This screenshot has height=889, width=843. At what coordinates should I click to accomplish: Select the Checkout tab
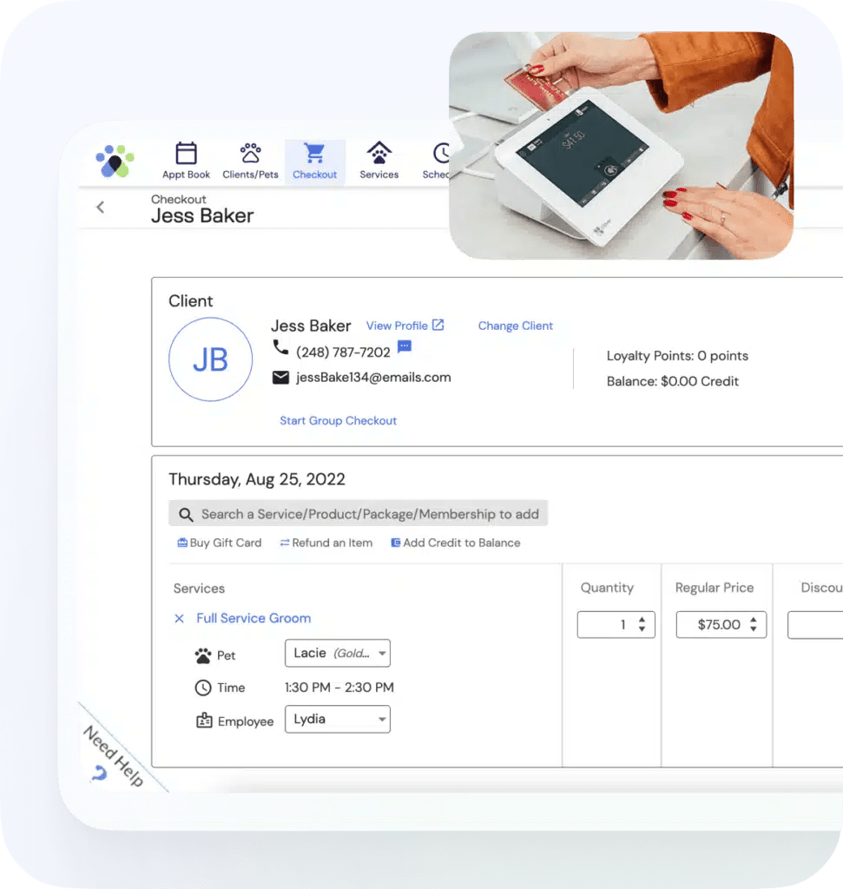click(314, 161)
